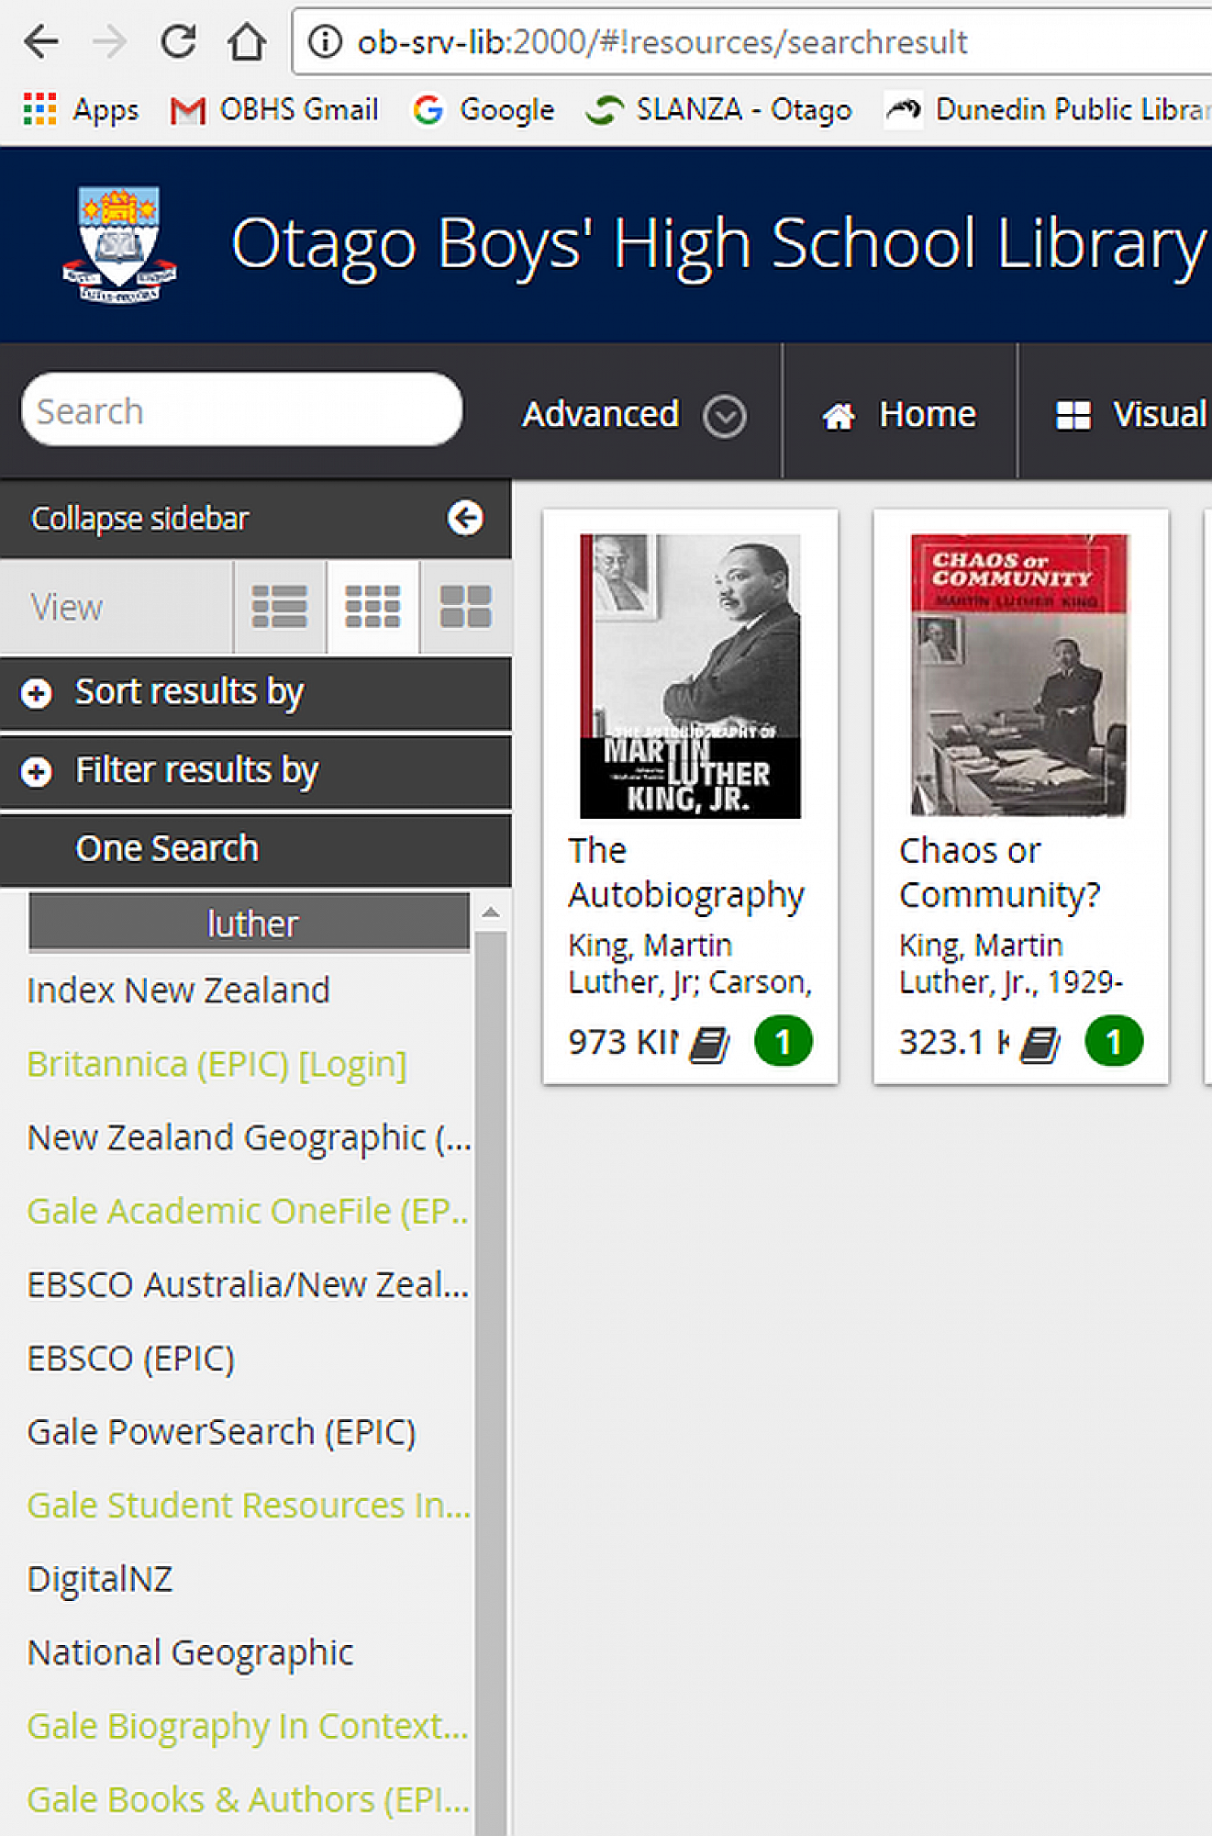
Task: Click the browser home icon
Action: point(247,42)
